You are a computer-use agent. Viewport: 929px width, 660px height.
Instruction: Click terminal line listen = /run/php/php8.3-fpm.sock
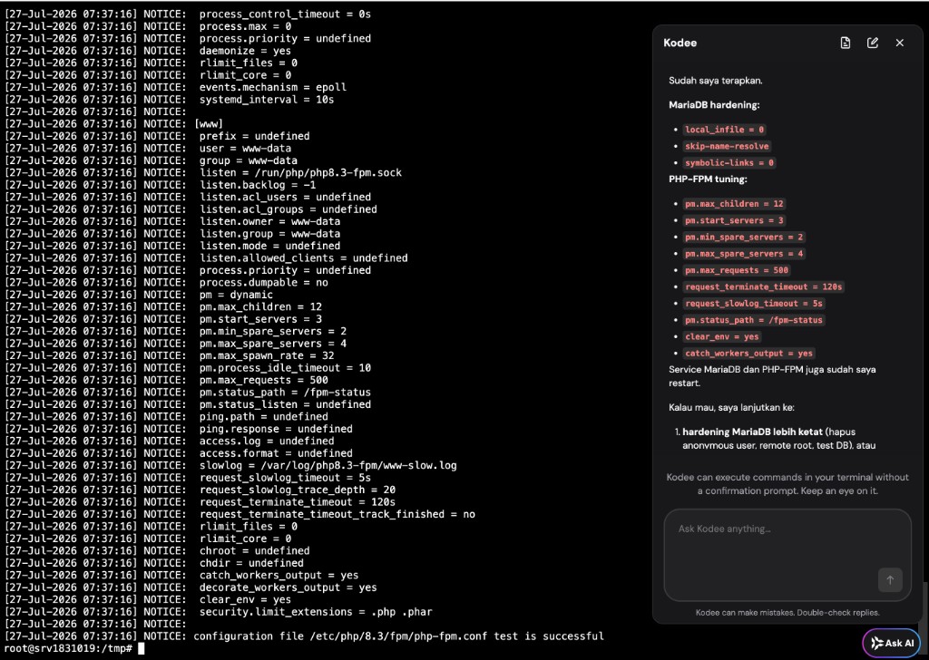click(203, 173)
